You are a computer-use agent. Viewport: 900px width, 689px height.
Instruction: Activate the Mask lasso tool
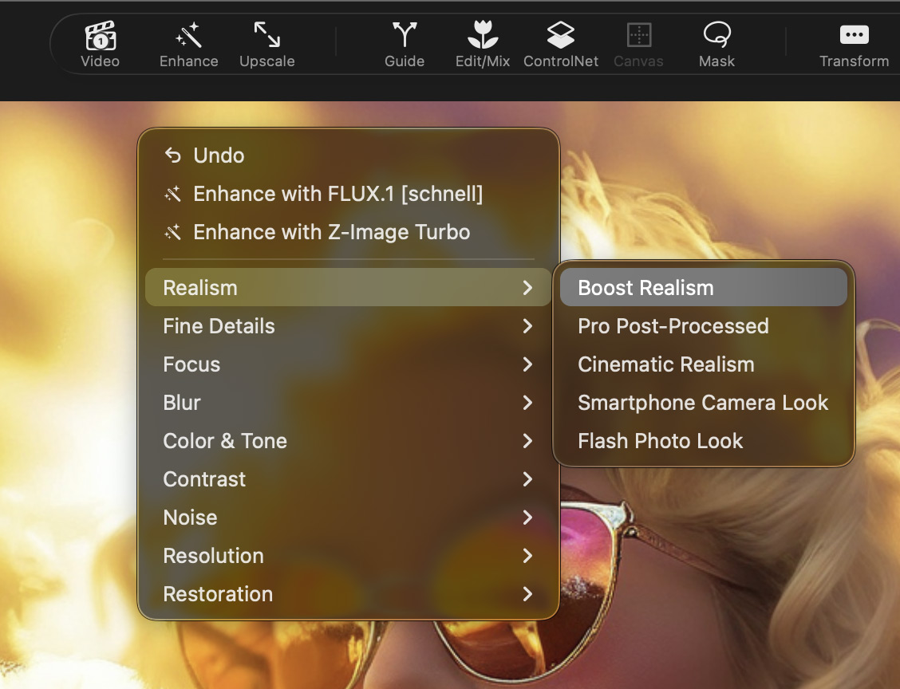(716, 35)
